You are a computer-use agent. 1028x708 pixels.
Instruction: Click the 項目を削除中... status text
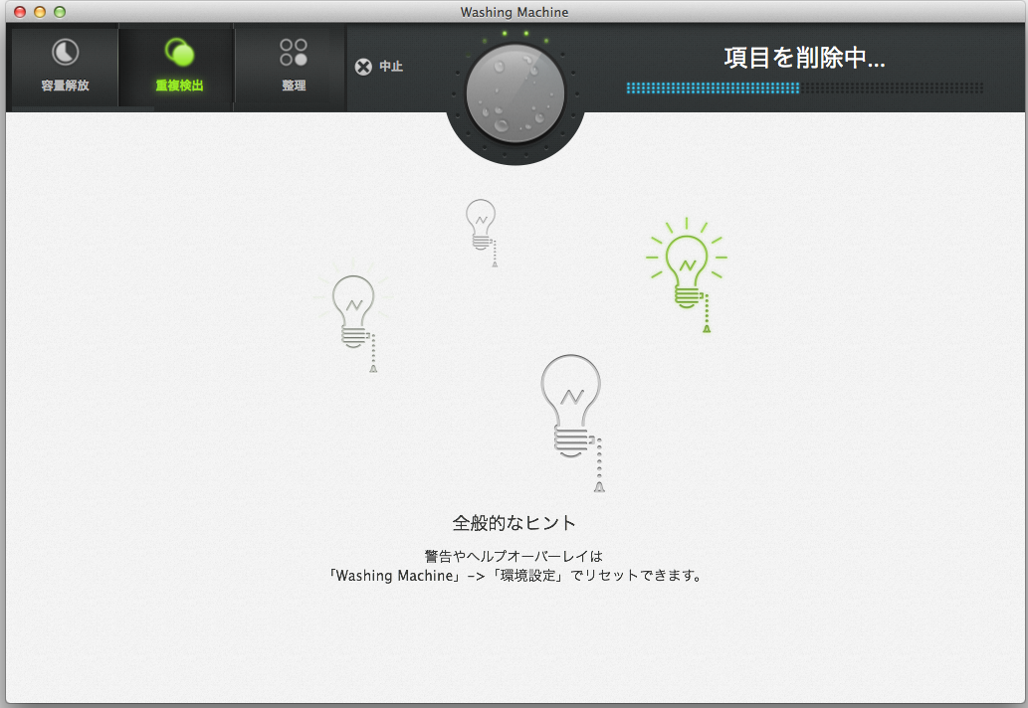pyautogui.click(x=804, y=58)
